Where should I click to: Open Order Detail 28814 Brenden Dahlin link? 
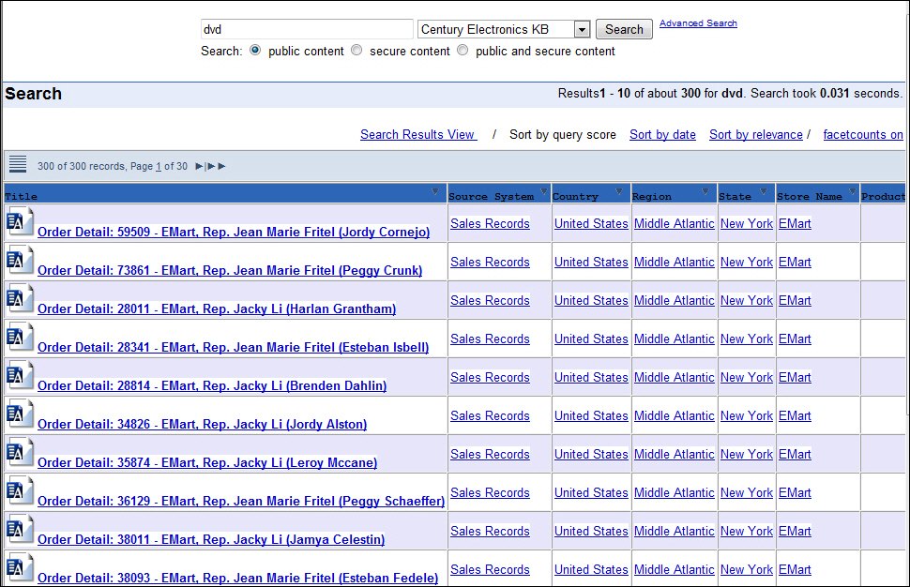coord(212,385)
